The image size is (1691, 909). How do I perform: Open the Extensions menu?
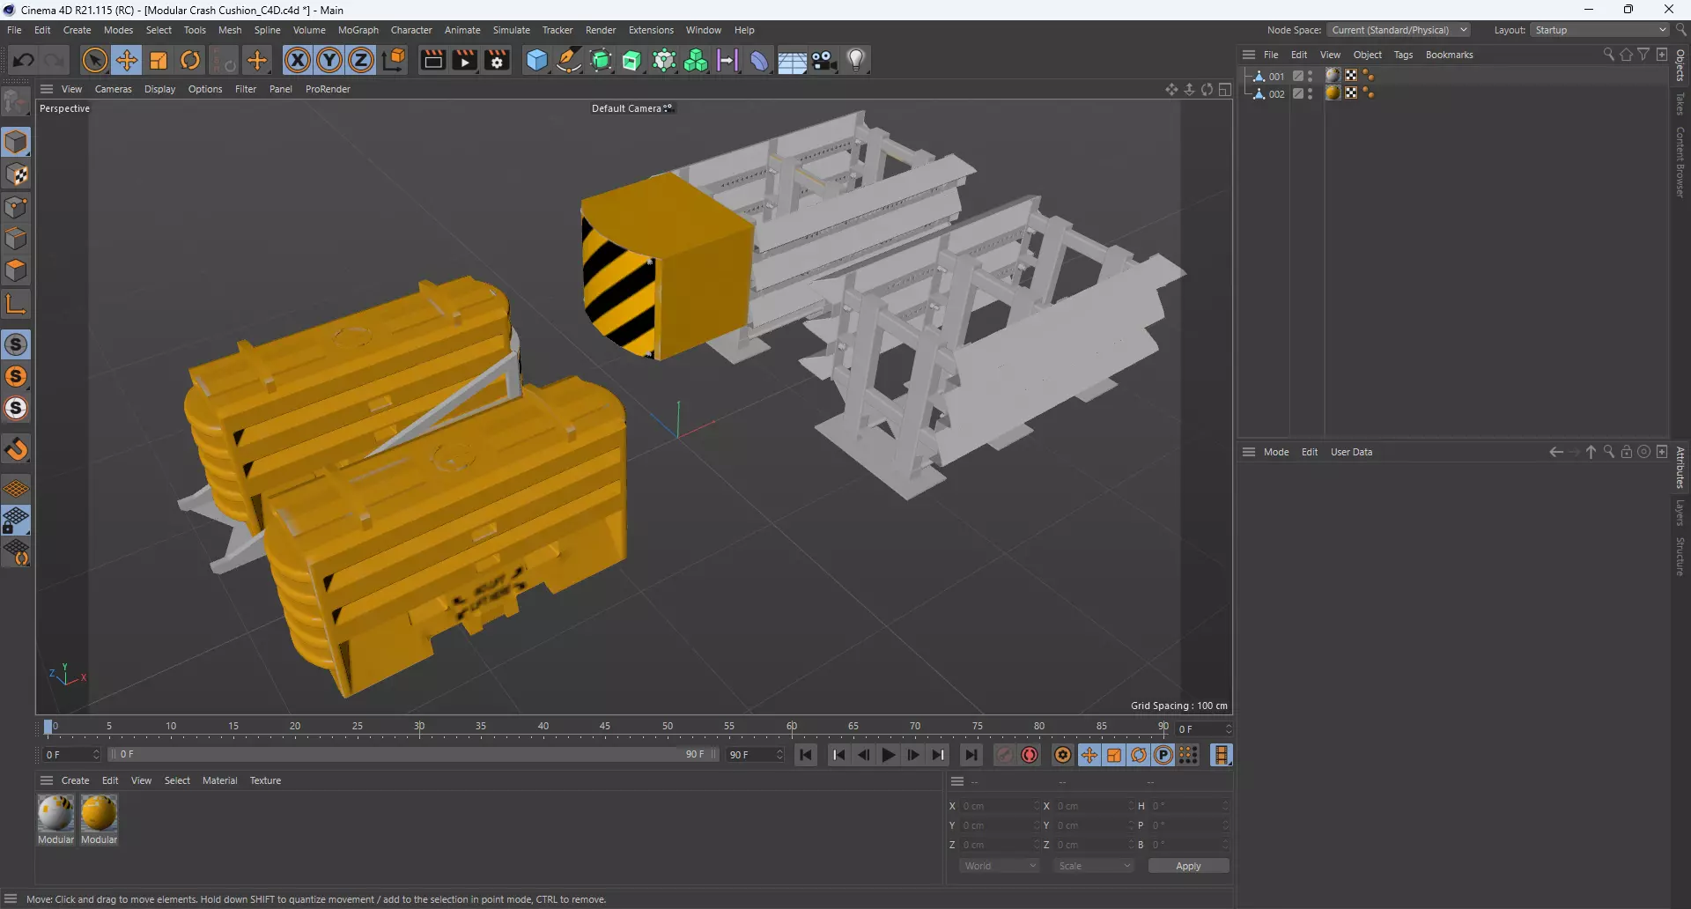tap(651, 30)
